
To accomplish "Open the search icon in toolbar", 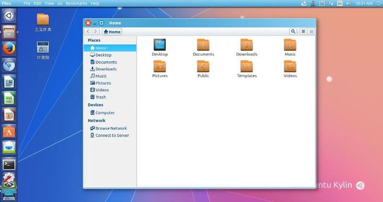I will [293, 32].
